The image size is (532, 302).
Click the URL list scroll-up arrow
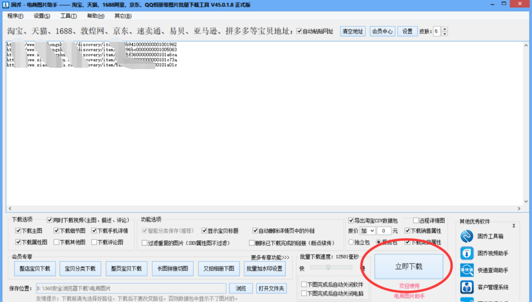point(526,45)
